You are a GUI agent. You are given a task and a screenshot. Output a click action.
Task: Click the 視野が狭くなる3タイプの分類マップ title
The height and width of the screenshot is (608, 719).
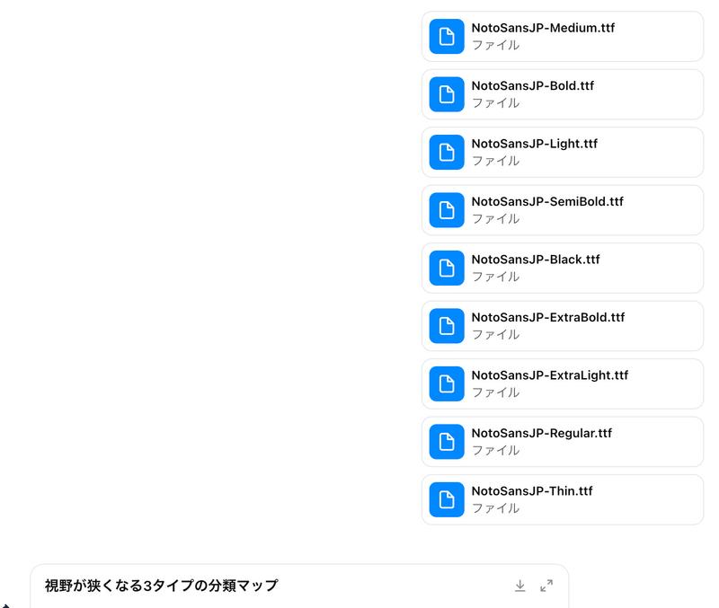[x=162, y=586]
